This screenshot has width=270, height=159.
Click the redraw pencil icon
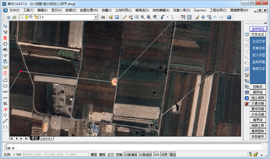point(124,17)
